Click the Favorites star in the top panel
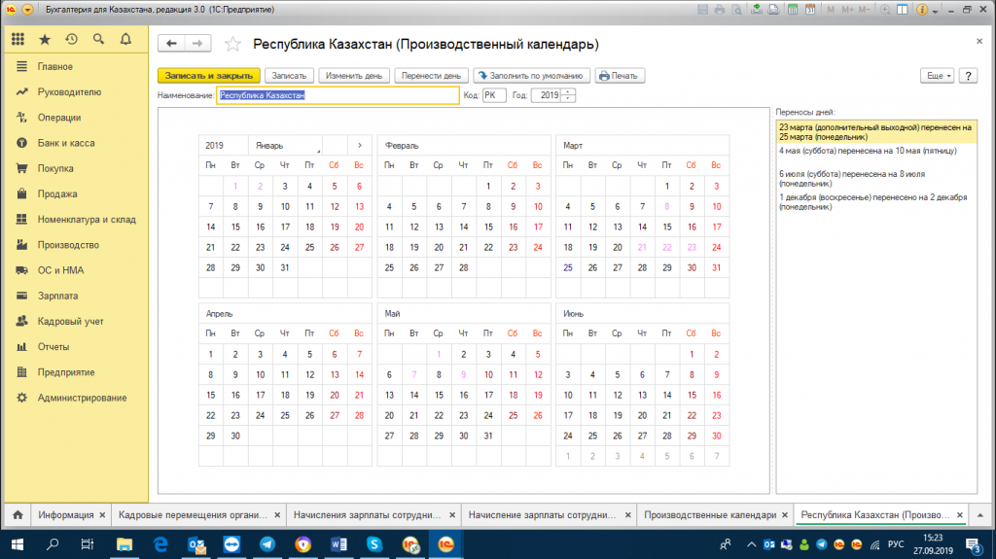The width and height of the screenshot is (996, 559). point(45,40)
